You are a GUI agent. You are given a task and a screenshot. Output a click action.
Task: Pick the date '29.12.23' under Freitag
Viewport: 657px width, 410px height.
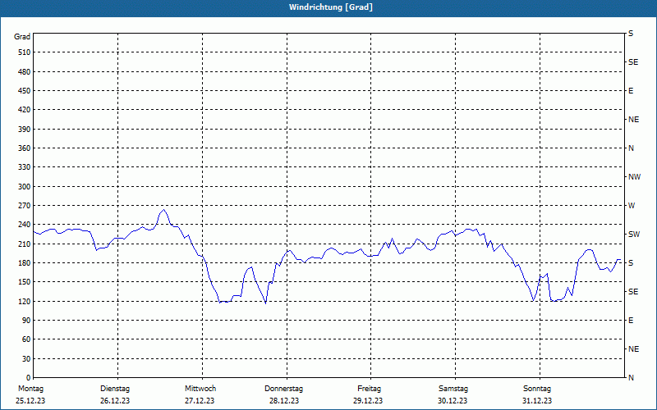(x=368, y=401)
